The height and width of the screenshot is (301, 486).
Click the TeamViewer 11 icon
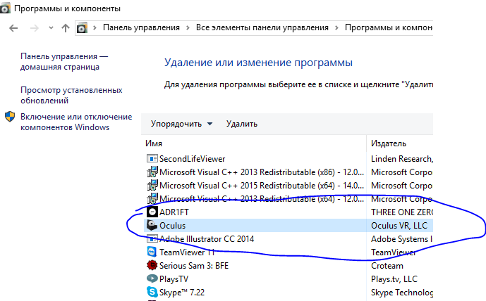click(x=152, y=252)
